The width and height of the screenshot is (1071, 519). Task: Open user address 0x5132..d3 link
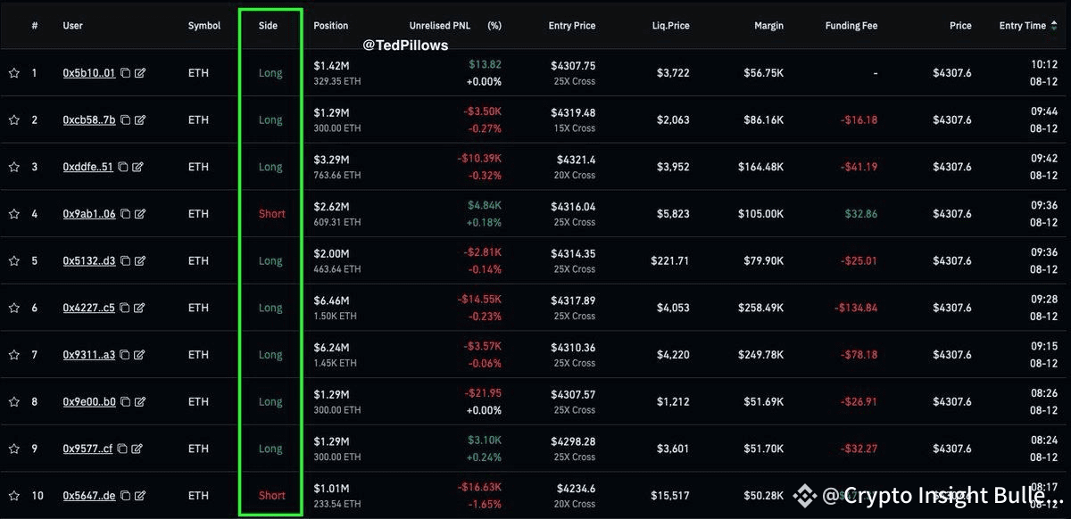coord(88,261)
